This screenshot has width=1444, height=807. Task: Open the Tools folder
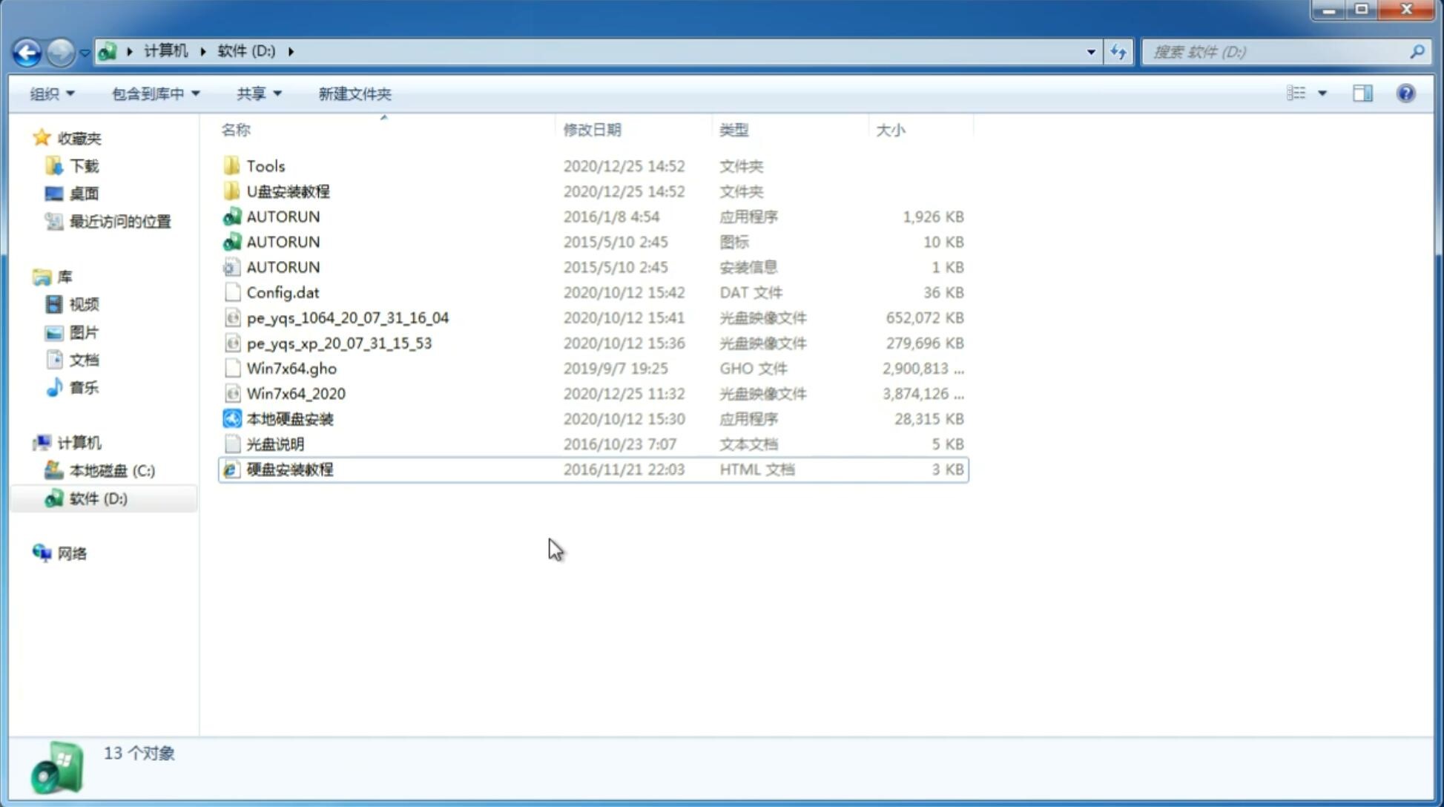(x=265, y=165)
